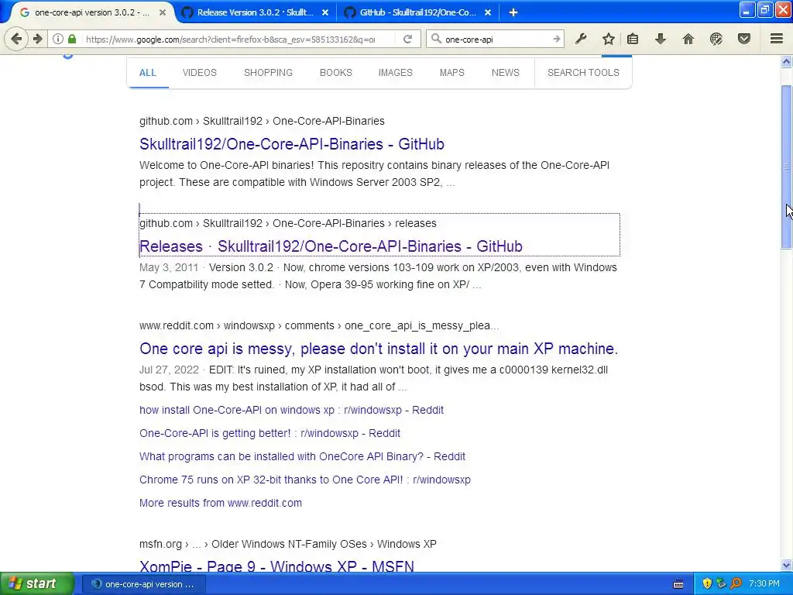Viewport: 793px width, 595px height.
Task: Open the downloads arrow icon
Action: pos(660,39)
